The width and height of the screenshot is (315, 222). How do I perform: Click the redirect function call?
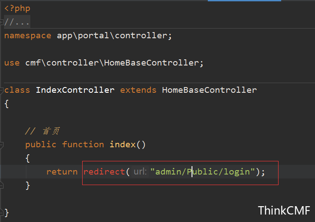(104, 172)
